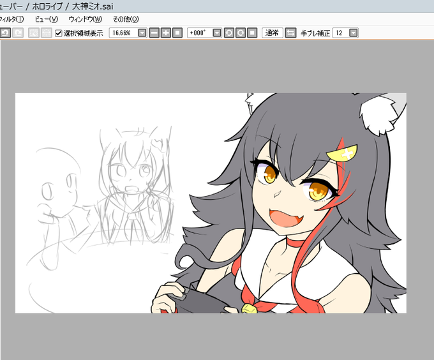Rotate canvas clockwise

[241, 33]
